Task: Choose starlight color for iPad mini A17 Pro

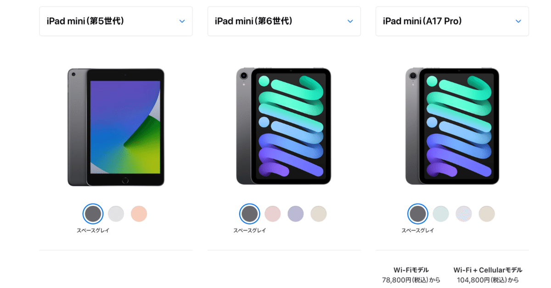Action: (487, 214)
